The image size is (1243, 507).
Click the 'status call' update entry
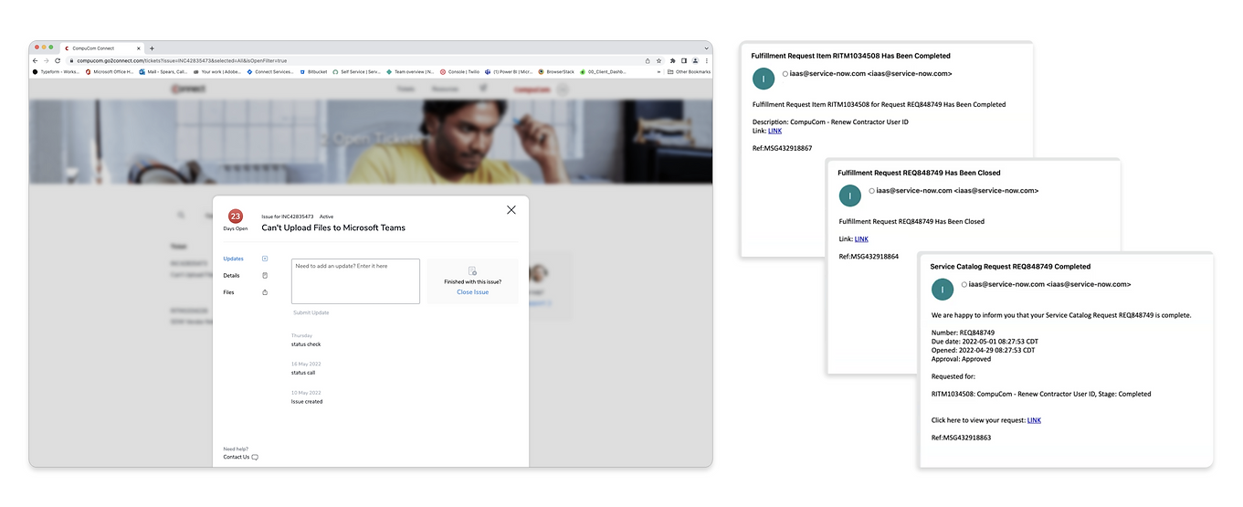[304, 373]
